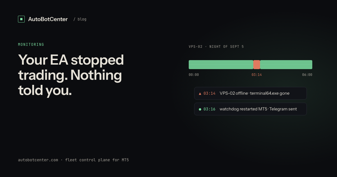Click the first green uptime bar segment

(x=221, y=65)
